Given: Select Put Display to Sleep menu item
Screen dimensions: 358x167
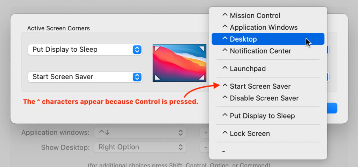Looking at the screenshot, I should (x=262, y=116).
